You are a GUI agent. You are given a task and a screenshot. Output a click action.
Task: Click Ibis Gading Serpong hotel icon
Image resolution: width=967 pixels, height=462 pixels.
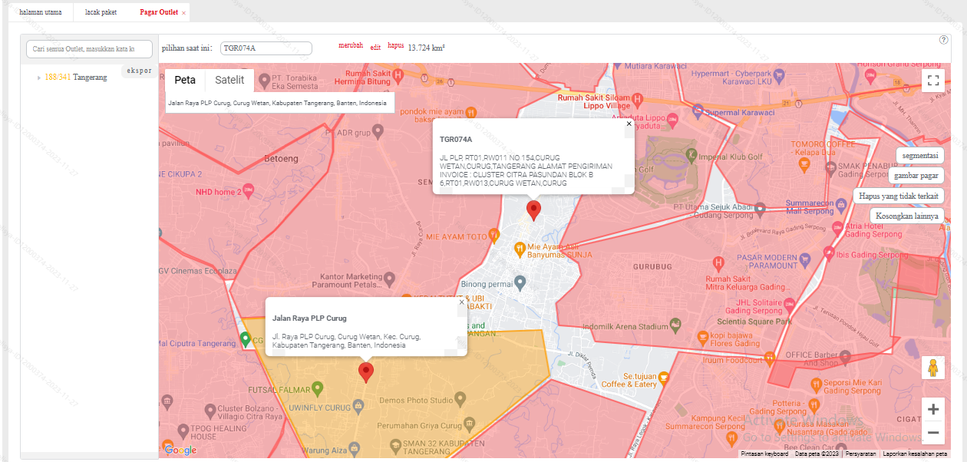pyautogui.click(x=829, y=252)
